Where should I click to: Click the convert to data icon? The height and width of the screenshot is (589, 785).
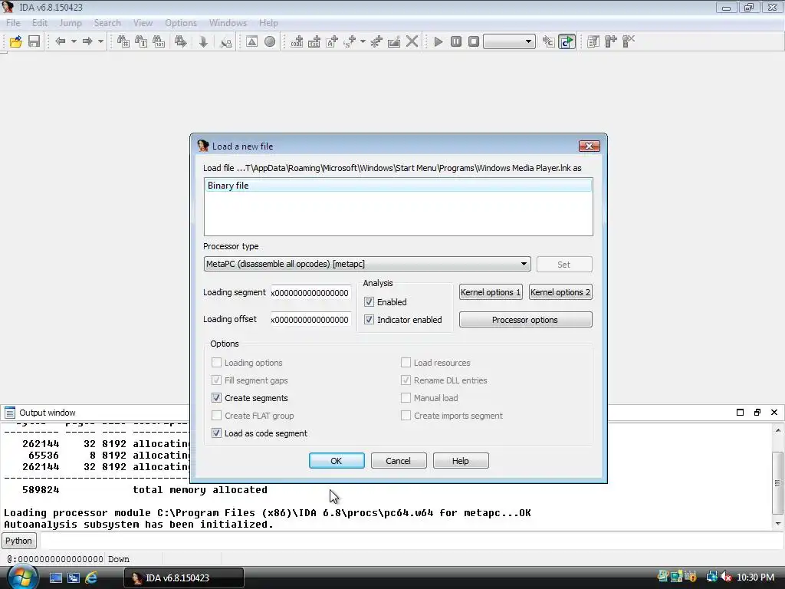pyautogui.click(x=314, y=41)
